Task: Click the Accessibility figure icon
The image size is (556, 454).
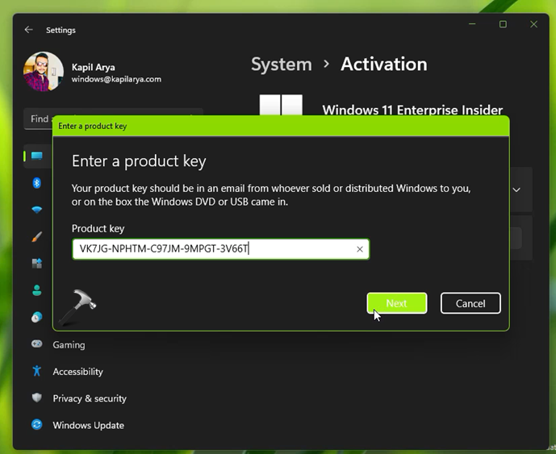Action: (x=37, y=371)
